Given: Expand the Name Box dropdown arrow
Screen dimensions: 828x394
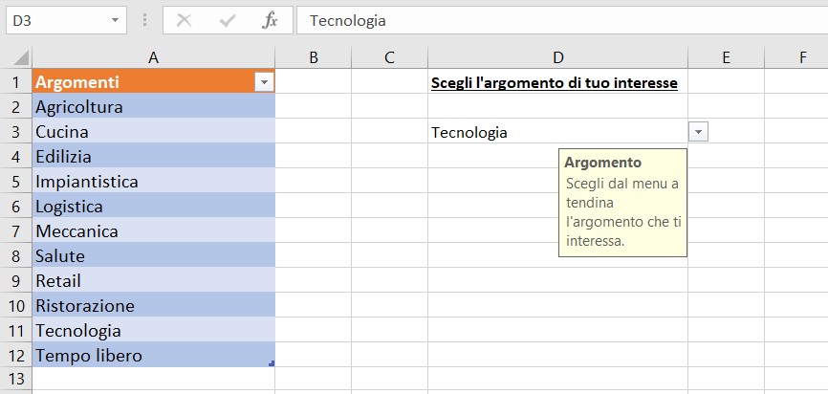Looking at the screenshot, I should click(x=116, y=20).
